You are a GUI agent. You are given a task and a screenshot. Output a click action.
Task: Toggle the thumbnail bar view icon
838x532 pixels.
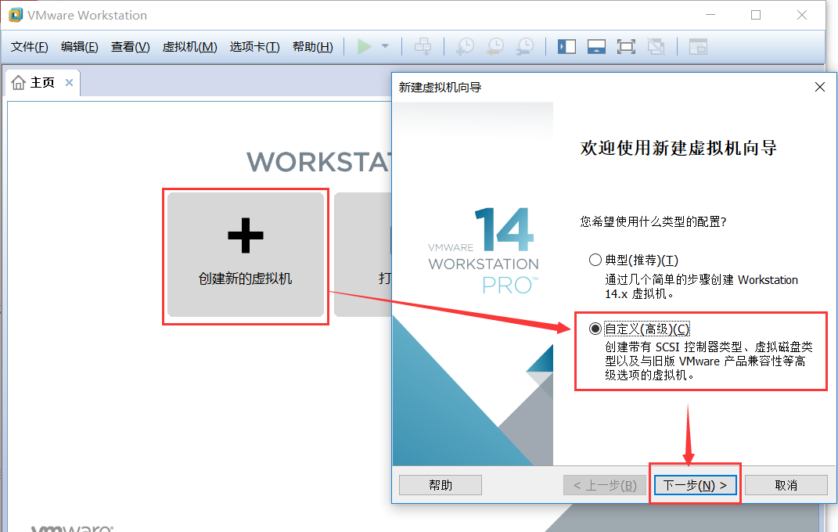point(596,47)
